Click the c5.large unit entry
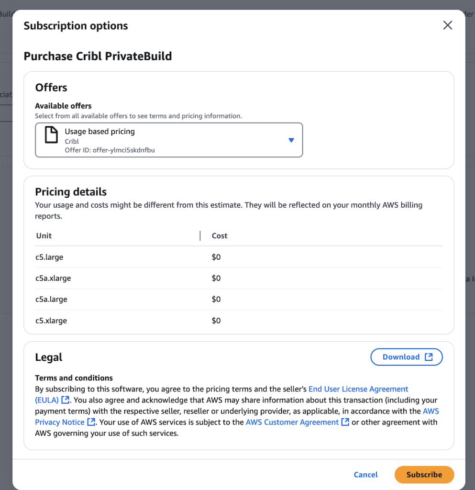Viewport: 475px width, 490px height. [49, 257]
